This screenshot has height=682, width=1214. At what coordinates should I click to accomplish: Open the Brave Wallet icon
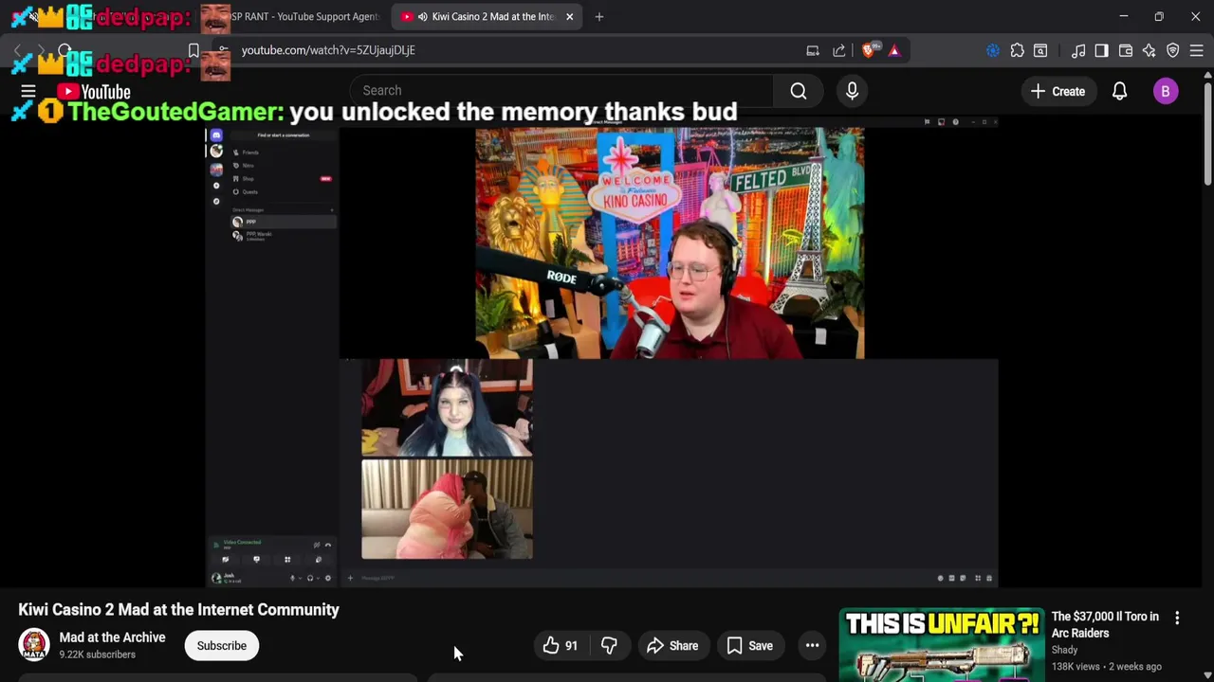tap(1126, 50)
